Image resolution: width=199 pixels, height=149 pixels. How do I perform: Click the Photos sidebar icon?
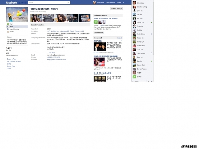point(8,32)
